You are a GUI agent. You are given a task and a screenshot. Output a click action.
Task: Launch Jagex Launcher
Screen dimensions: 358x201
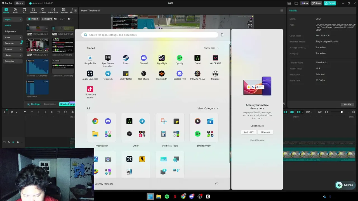click(90, 75)
